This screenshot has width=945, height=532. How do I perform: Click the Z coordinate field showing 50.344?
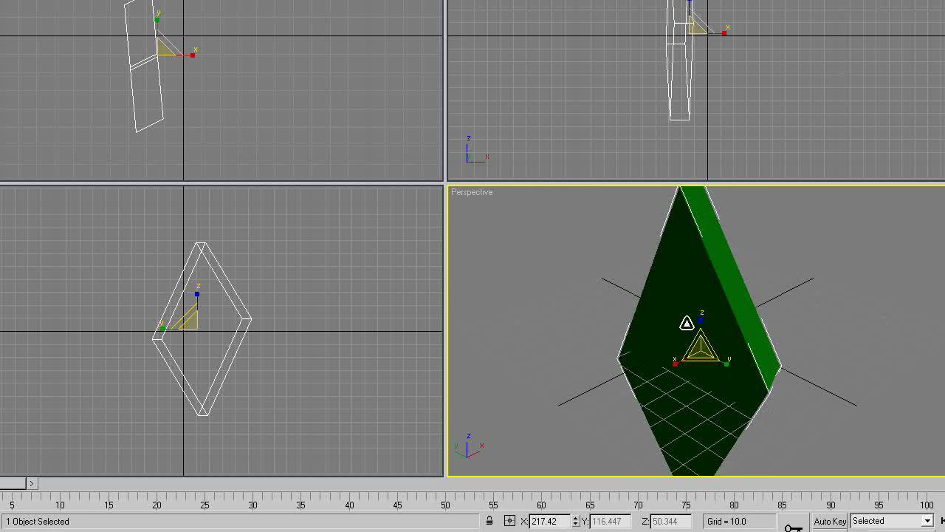671,522
